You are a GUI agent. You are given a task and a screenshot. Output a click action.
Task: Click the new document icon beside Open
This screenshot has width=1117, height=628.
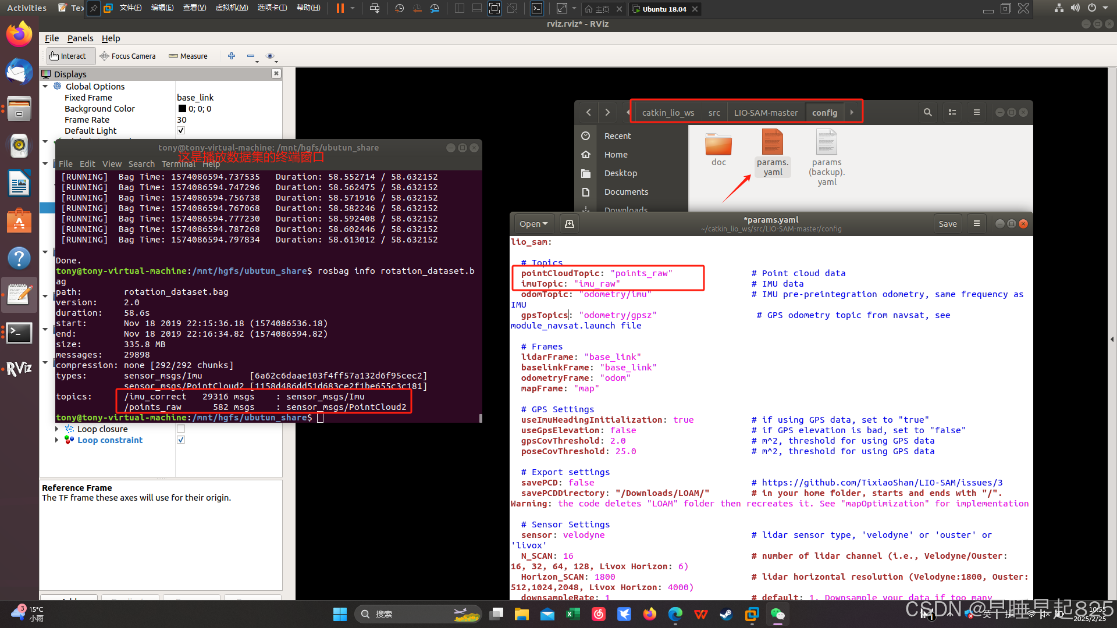(x=570, y=224)
